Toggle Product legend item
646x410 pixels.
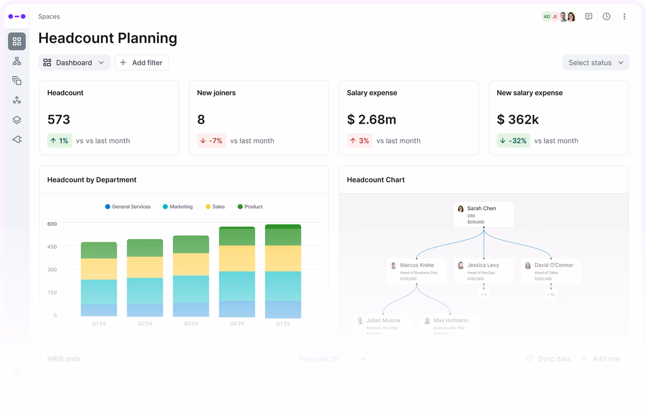pyautogui.click(x=250, y=207)
